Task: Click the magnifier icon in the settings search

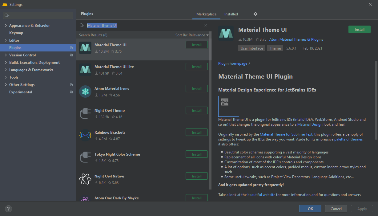Action: point(7,15)
